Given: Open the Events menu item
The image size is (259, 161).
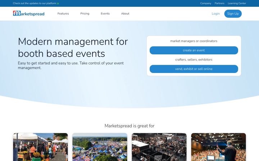Looking at the screenshot, I should tap(105, 14).
